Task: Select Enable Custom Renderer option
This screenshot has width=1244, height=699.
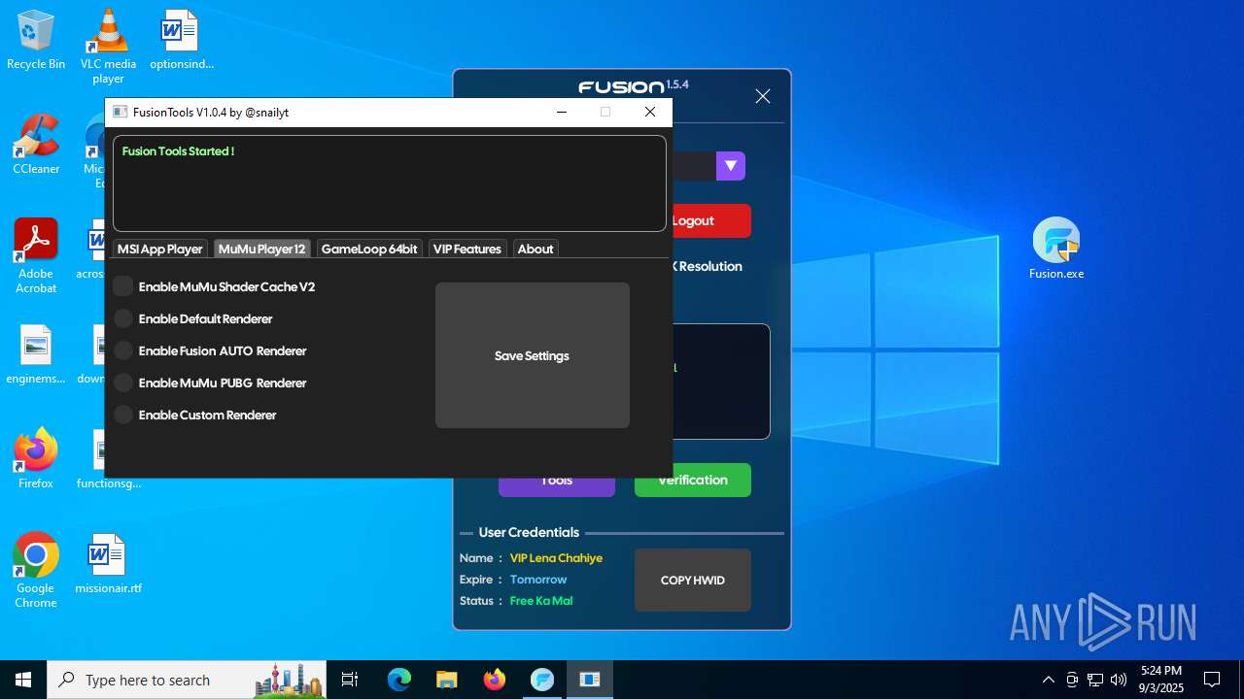Action: click(123, 415)
